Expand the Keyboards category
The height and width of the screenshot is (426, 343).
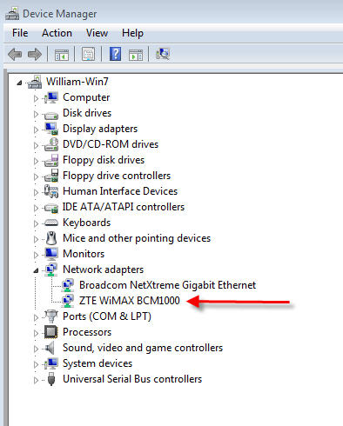tap(36, 223)
